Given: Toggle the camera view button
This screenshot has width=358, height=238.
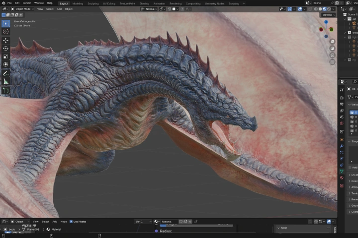Looking at the screenshot, I should point(332,55).
